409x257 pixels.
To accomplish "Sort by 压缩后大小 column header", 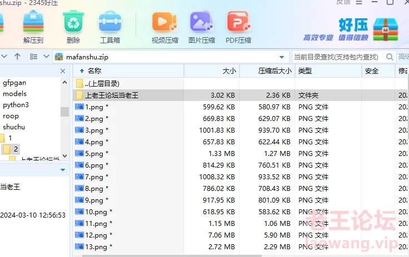I will [x=267, y=71].
